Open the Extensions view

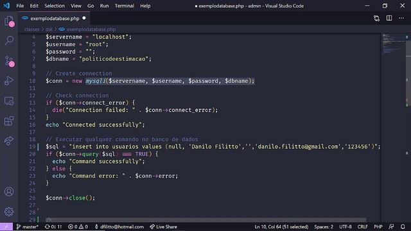[x=9, y=121]
